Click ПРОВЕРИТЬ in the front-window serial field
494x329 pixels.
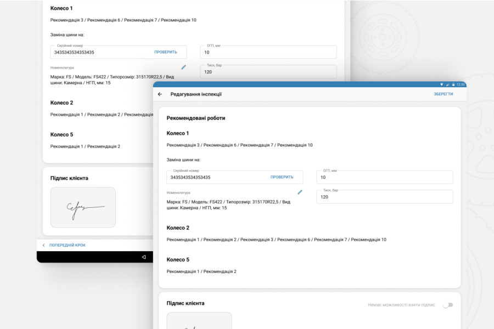coord(282,177)
